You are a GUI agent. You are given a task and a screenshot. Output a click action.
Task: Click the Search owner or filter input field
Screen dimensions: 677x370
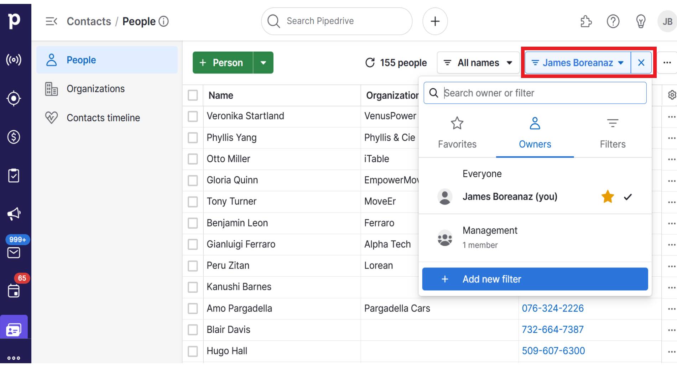[534, 93]
